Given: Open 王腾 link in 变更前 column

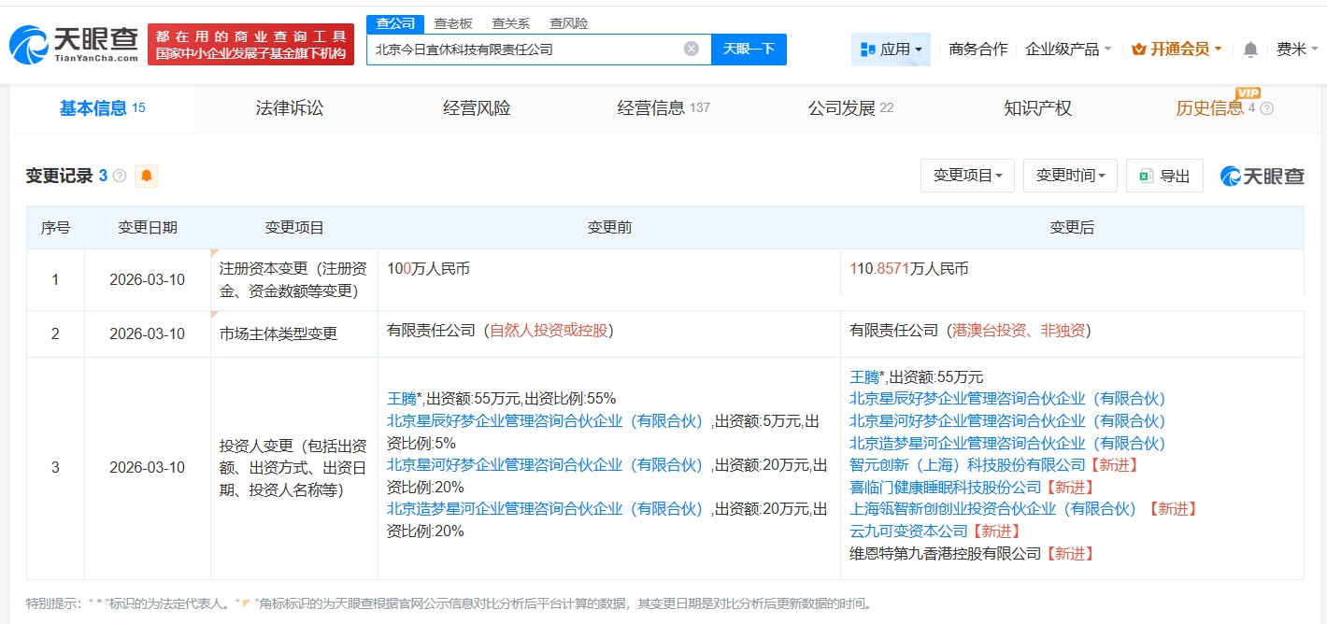Looking at the screenshot, I should 401,398.
